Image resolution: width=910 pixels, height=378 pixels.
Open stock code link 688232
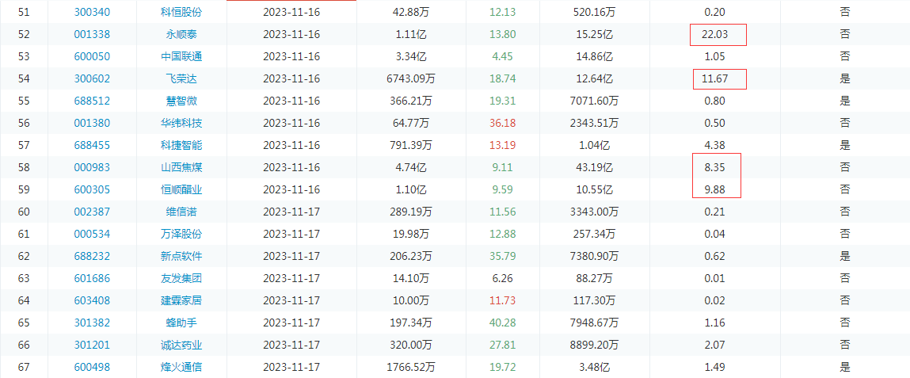point(92,256)
